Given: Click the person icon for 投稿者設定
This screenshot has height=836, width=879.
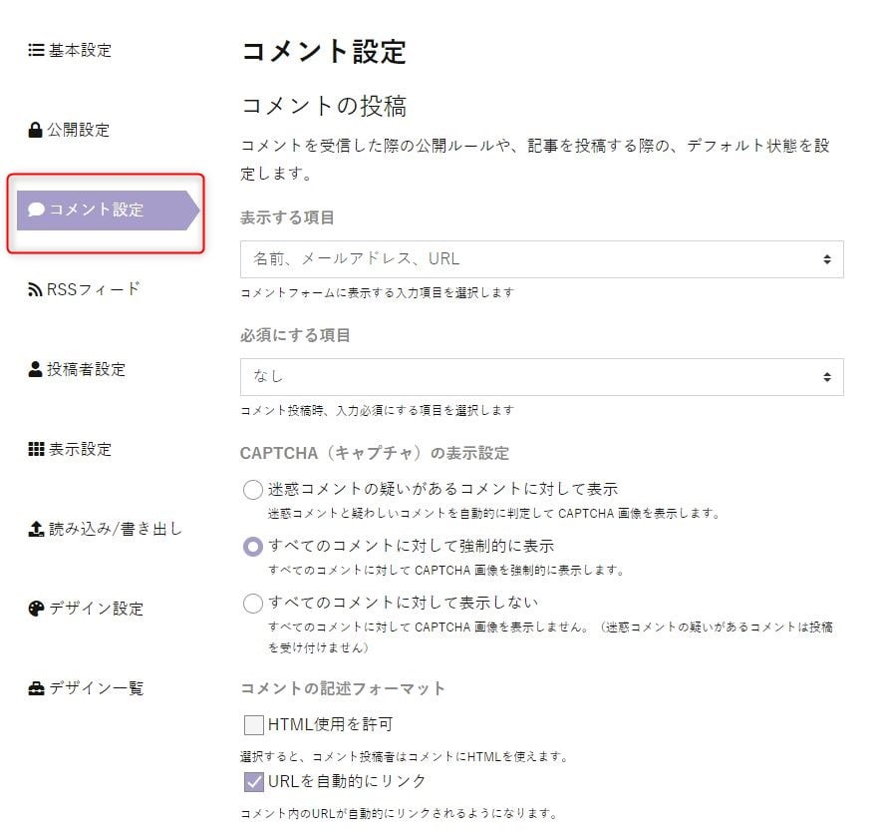Looking at the screenshot, I should pyautogui.click(x=35, y=369).
